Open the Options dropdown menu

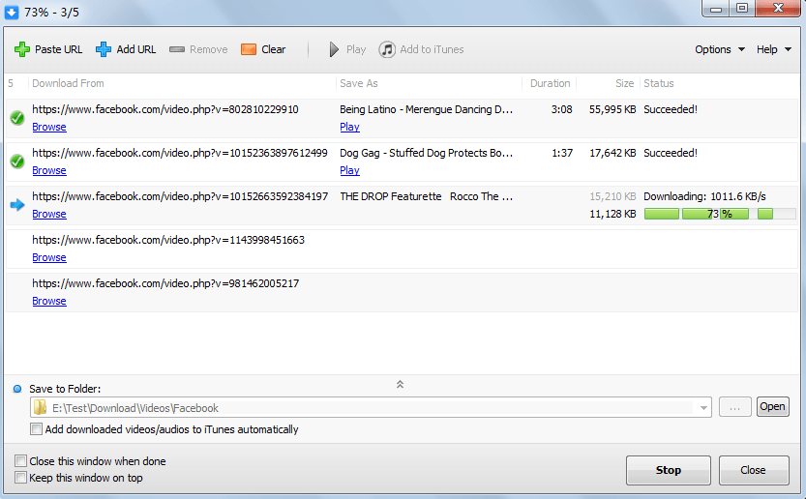pos(720,49)
